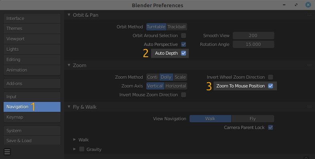Disable Zoom To Mouse Position
Viewport: 315px width, 159px height.
point(271,86)
